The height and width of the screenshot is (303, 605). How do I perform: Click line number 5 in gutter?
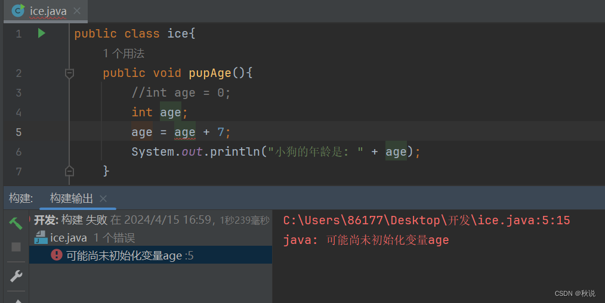point(18,132)
